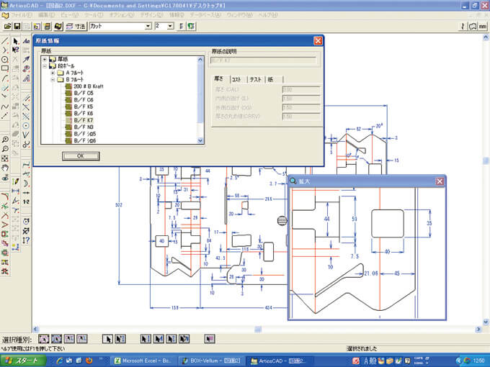Viewport: 490px width, 367px height.
Task: Click the Save floppy disk icon
Action: 17,26
